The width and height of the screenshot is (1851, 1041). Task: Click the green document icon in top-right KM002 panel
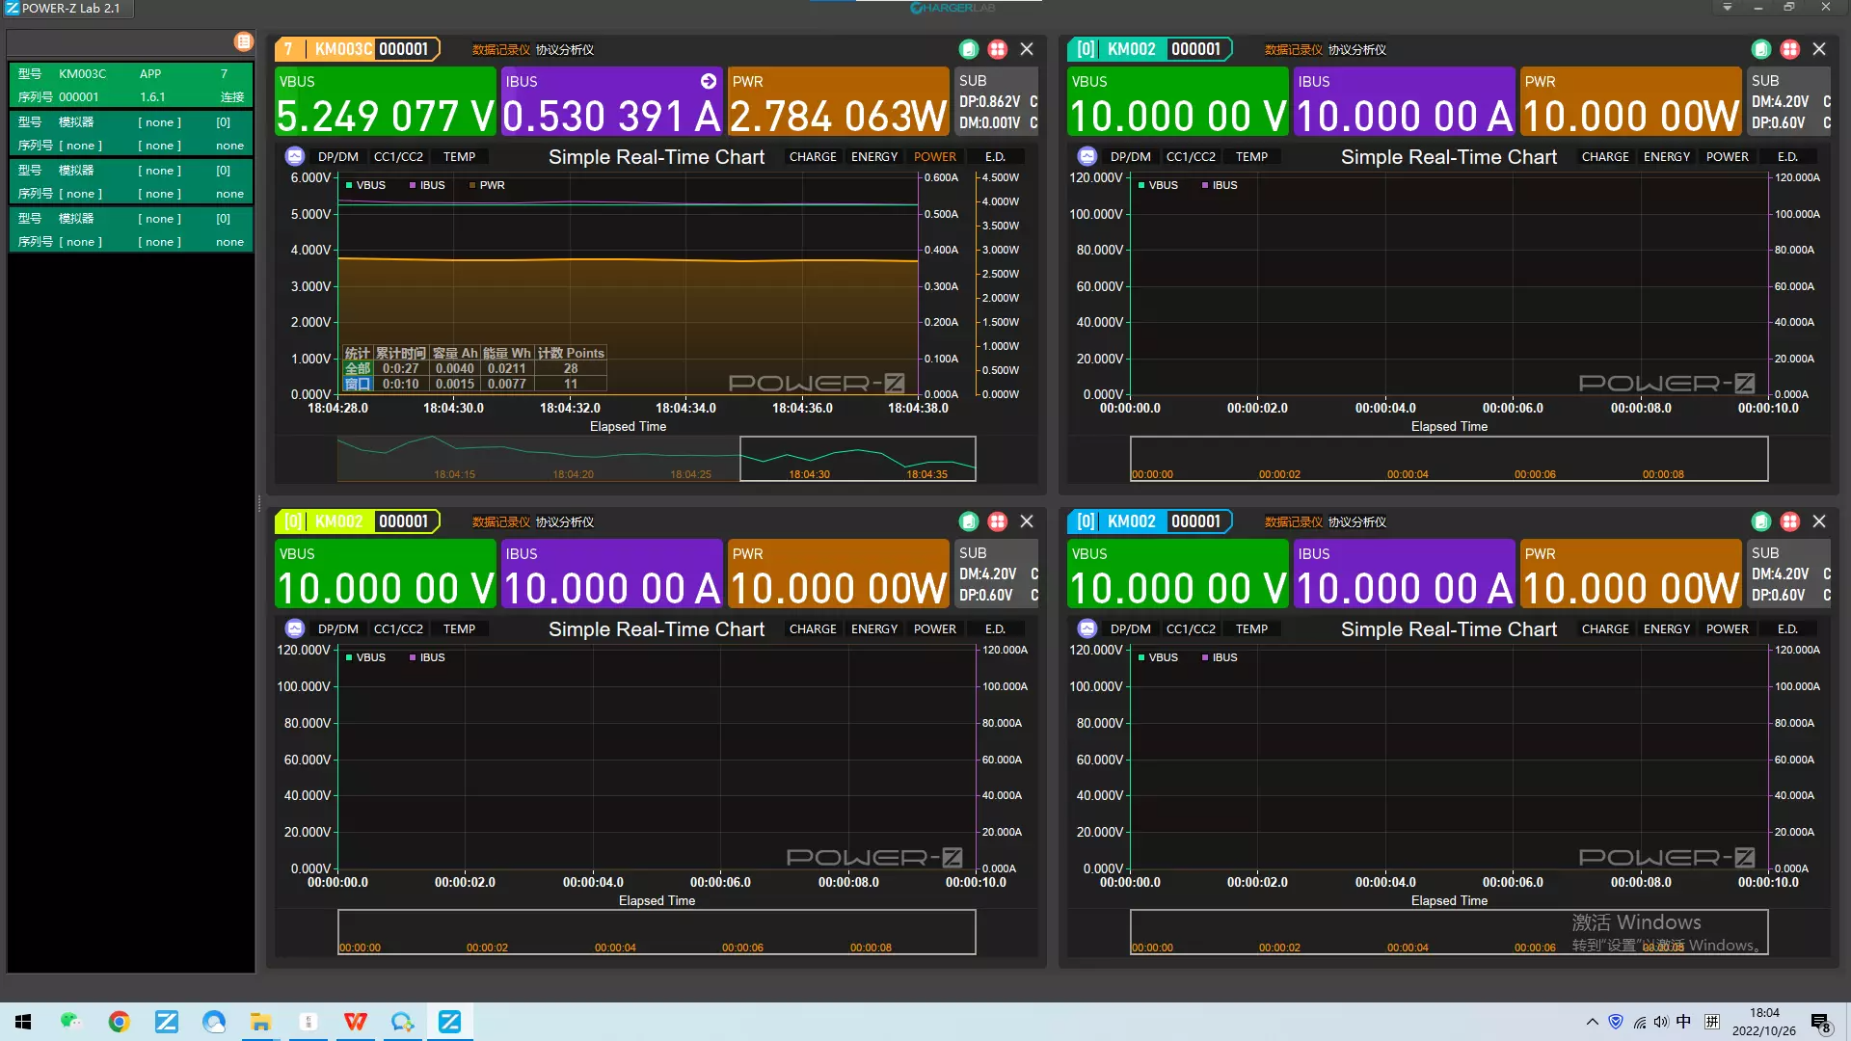pos(1761,49)
